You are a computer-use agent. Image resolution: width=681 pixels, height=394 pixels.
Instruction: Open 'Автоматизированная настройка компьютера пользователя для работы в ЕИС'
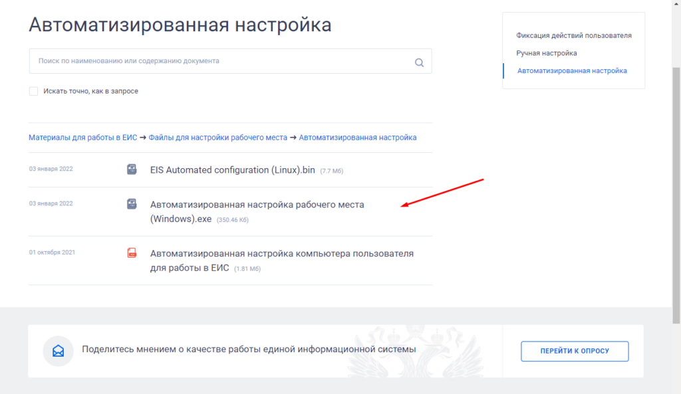click(x=281, y=254)
